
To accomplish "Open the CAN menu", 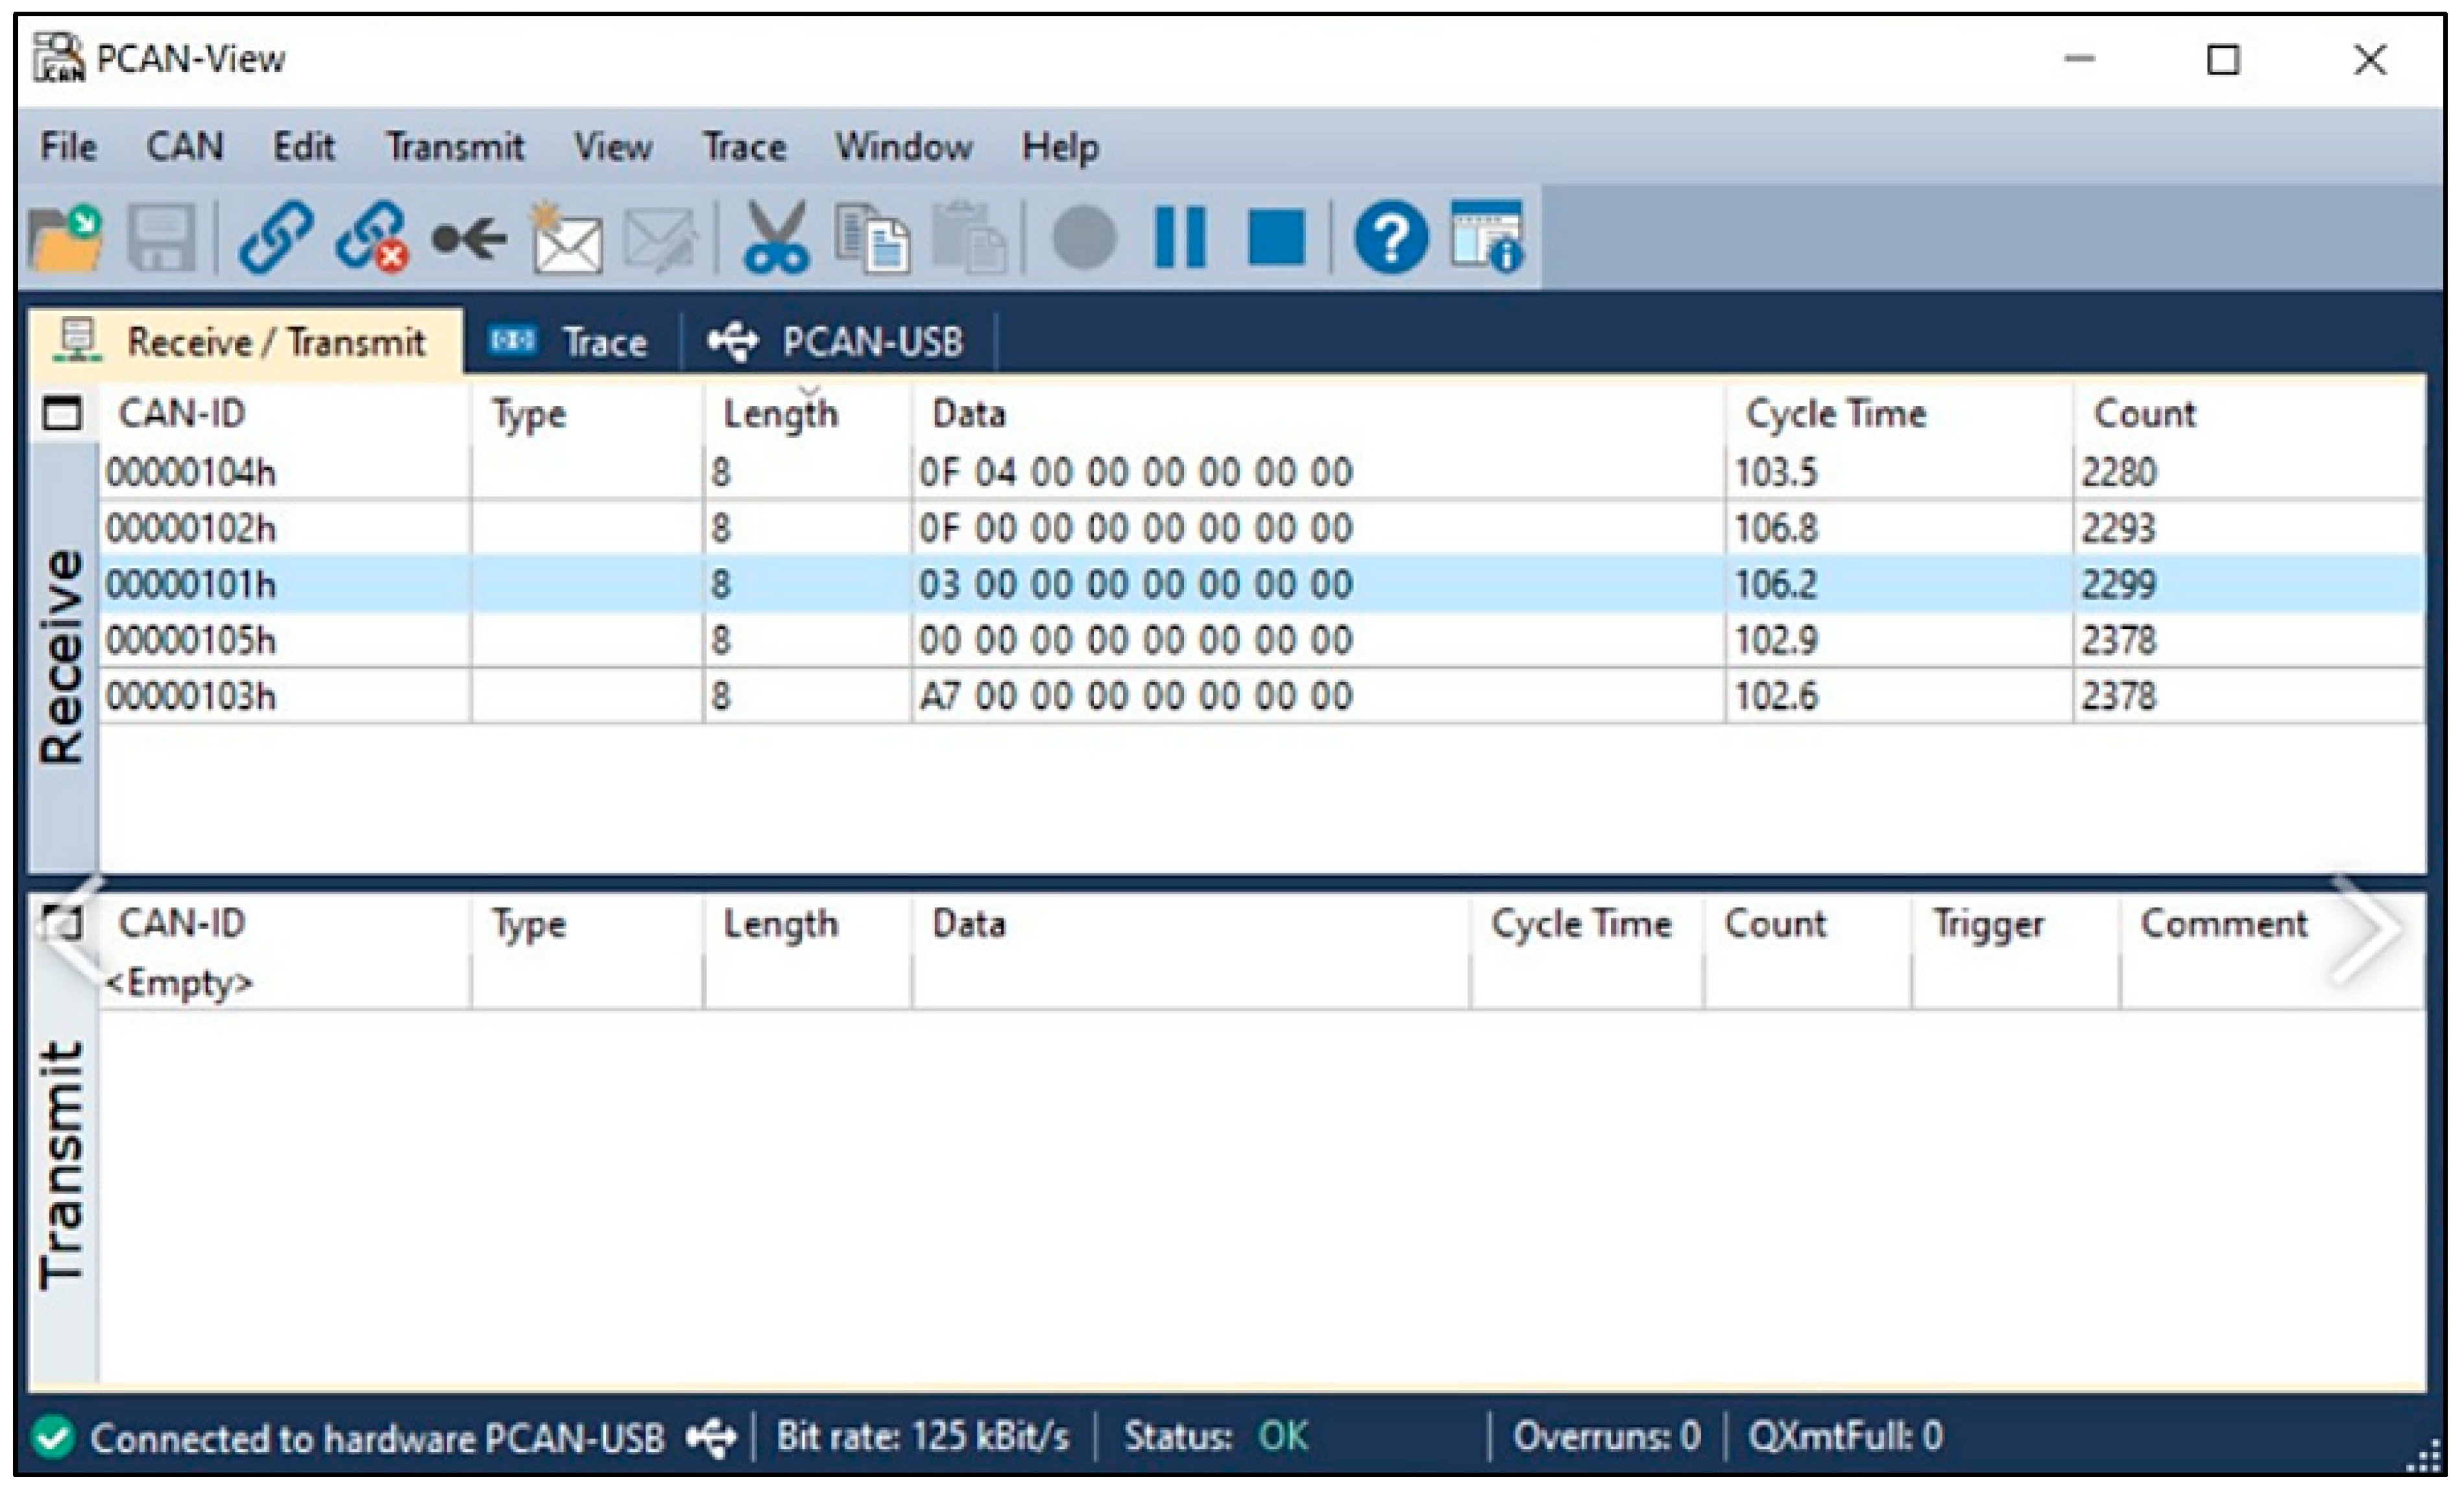I will (184, 147).
